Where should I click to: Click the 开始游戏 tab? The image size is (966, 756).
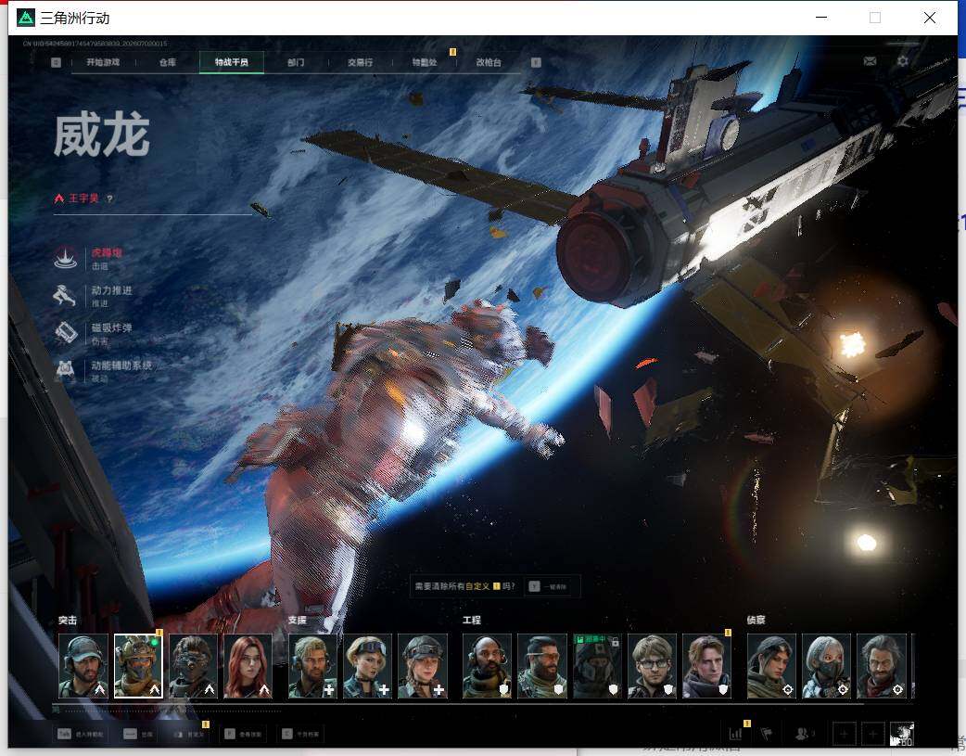103,62
